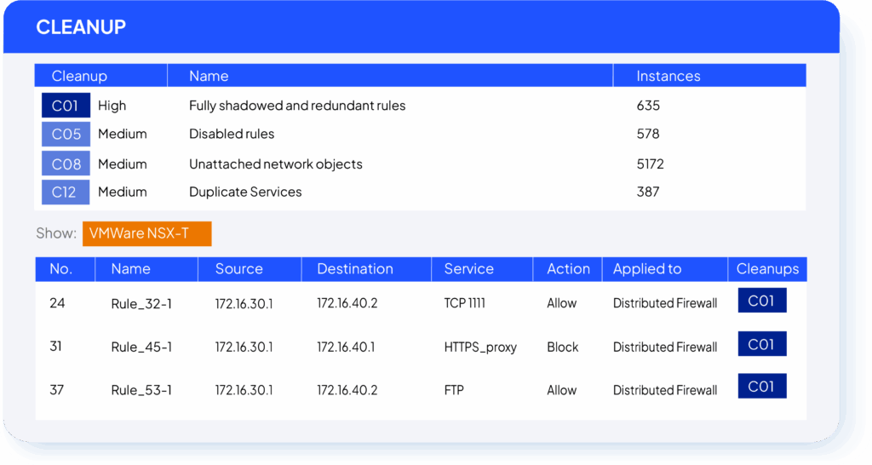Click the C05 cleanup code badge
Viewport: 872px width, 465px height.
pos(65,134)
